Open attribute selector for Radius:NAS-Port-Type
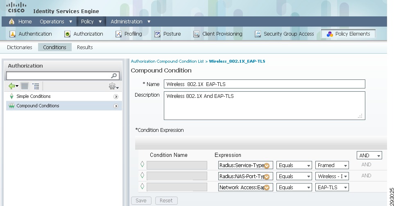This screenshot has height=206, width=394. (267, 177)
